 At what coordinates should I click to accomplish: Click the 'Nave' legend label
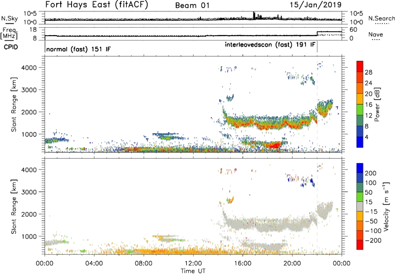[376, 34]
